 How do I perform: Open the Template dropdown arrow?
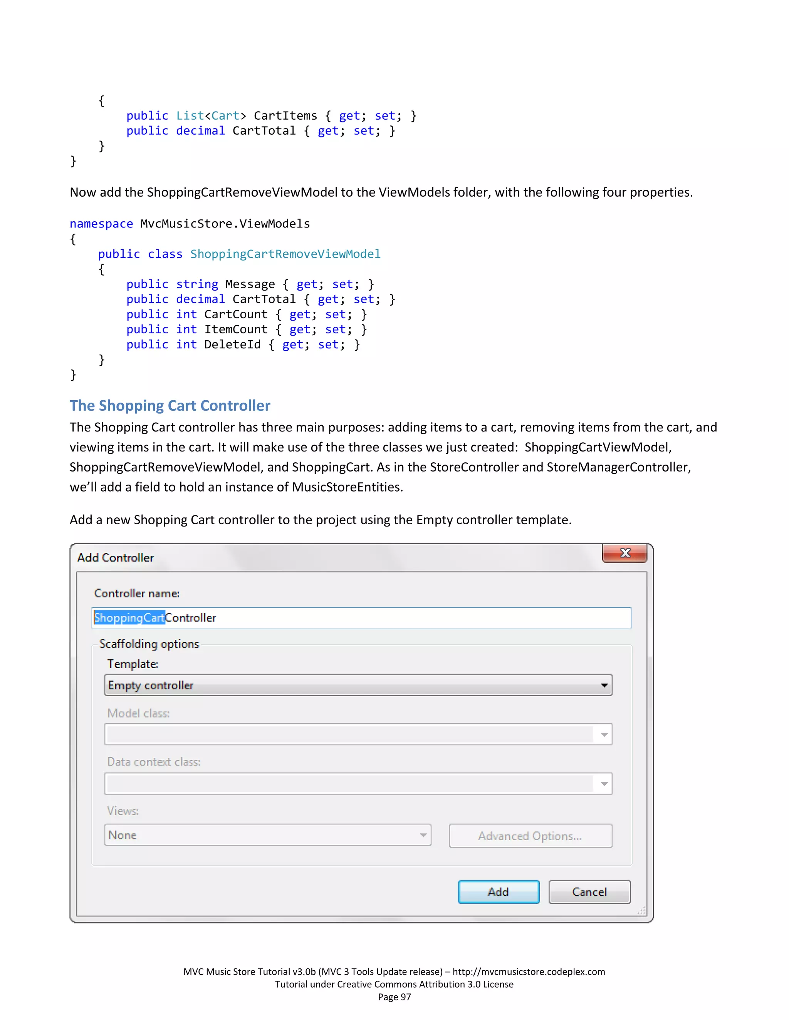[604, 685]
